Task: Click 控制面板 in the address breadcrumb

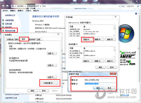Action: pos(20,6)
